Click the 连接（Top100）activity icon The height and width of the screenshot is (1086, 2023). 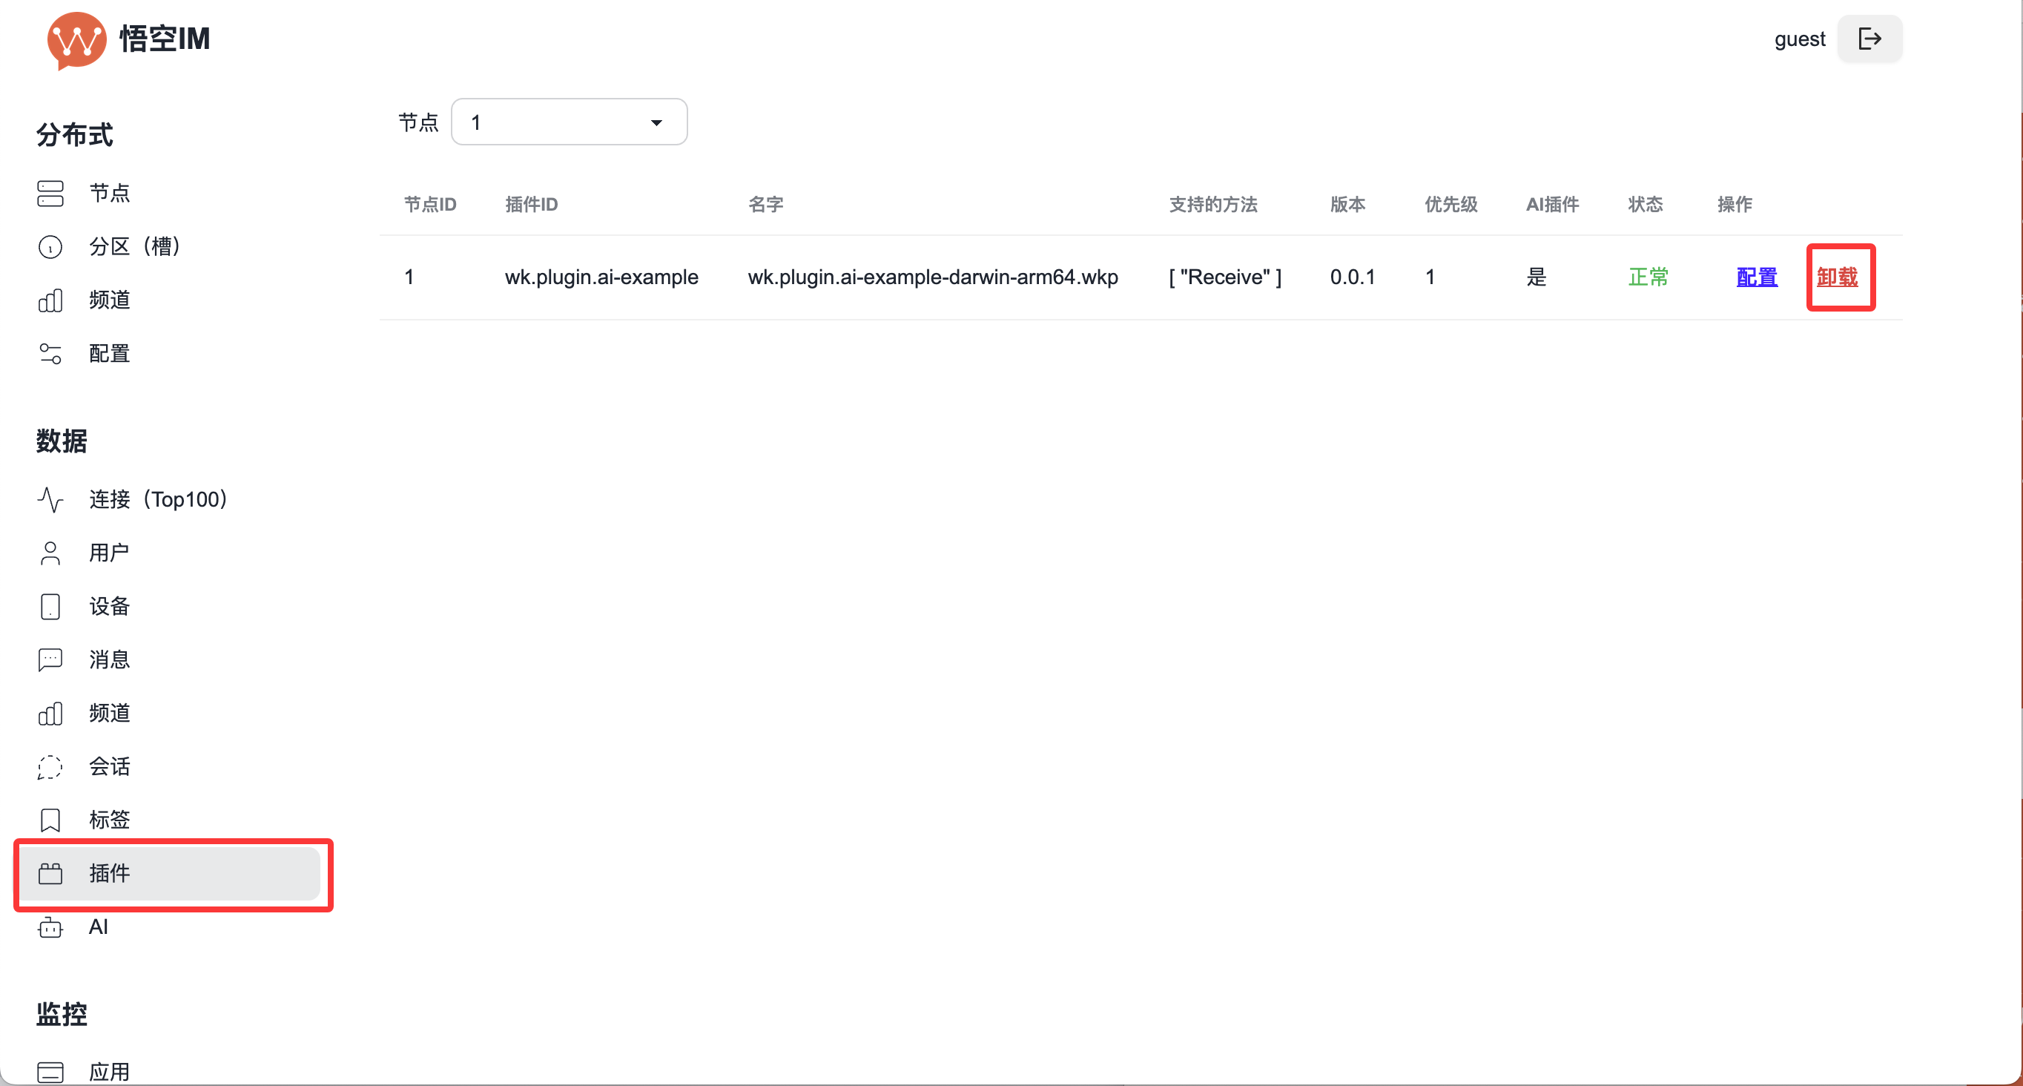coord(50,499)
